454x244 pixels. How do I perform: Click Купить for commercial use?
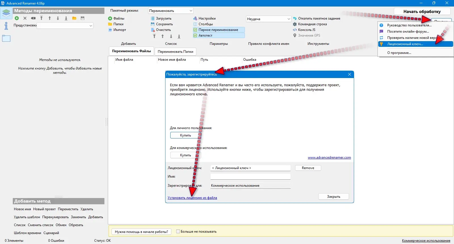coord(186,155)
